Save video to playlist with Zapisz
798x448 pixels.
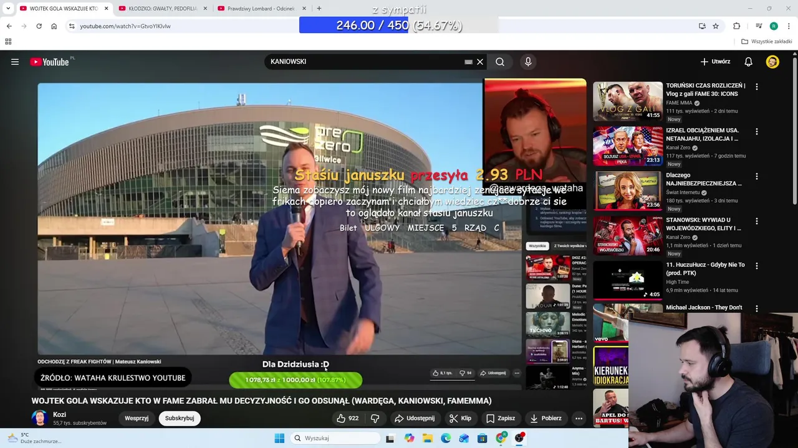click(501, 418)
